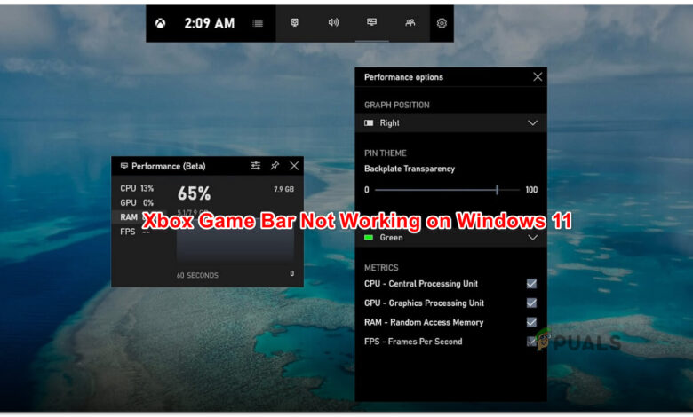
Task: Select the CPU 13% metric row
Action: pyautogui.click(x=137, y=188)
